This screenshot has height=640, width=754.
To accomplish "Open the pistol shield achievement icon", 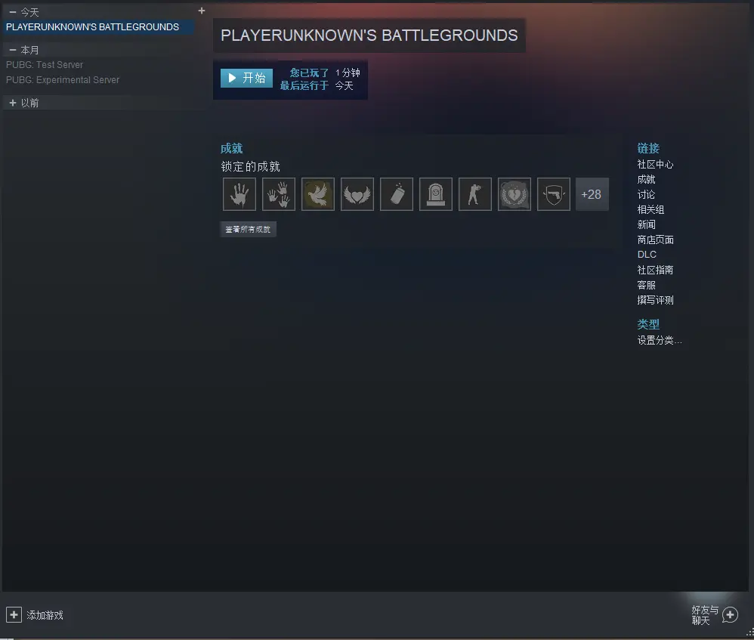I will (554, 194).
